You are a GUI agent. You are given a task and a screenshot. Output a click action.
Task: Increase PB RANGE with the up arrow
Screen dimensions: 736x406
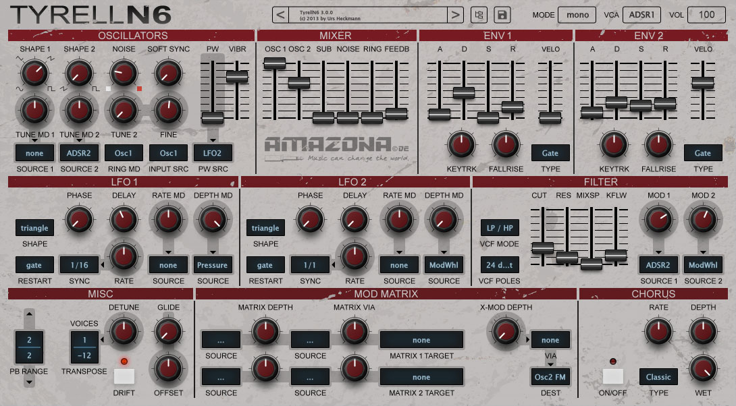coord(29,314)
